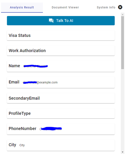Select the Name field value
Image resolution: width=125 pixels, height=154 pixels.
point(36,66)
